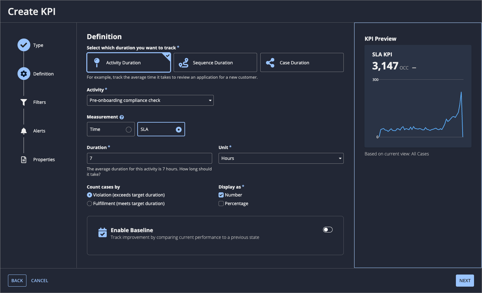Open the Unit dropdown showing Hours
Viewport: 482px width, 293px height.
[281, 158]
